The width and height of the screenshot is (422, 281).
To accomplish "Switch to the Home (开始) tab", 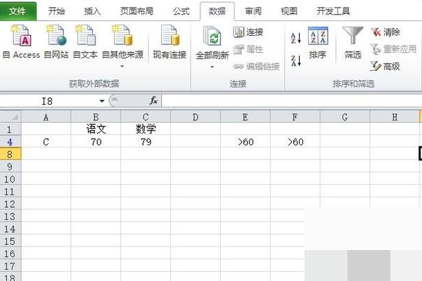I will 56,11.
